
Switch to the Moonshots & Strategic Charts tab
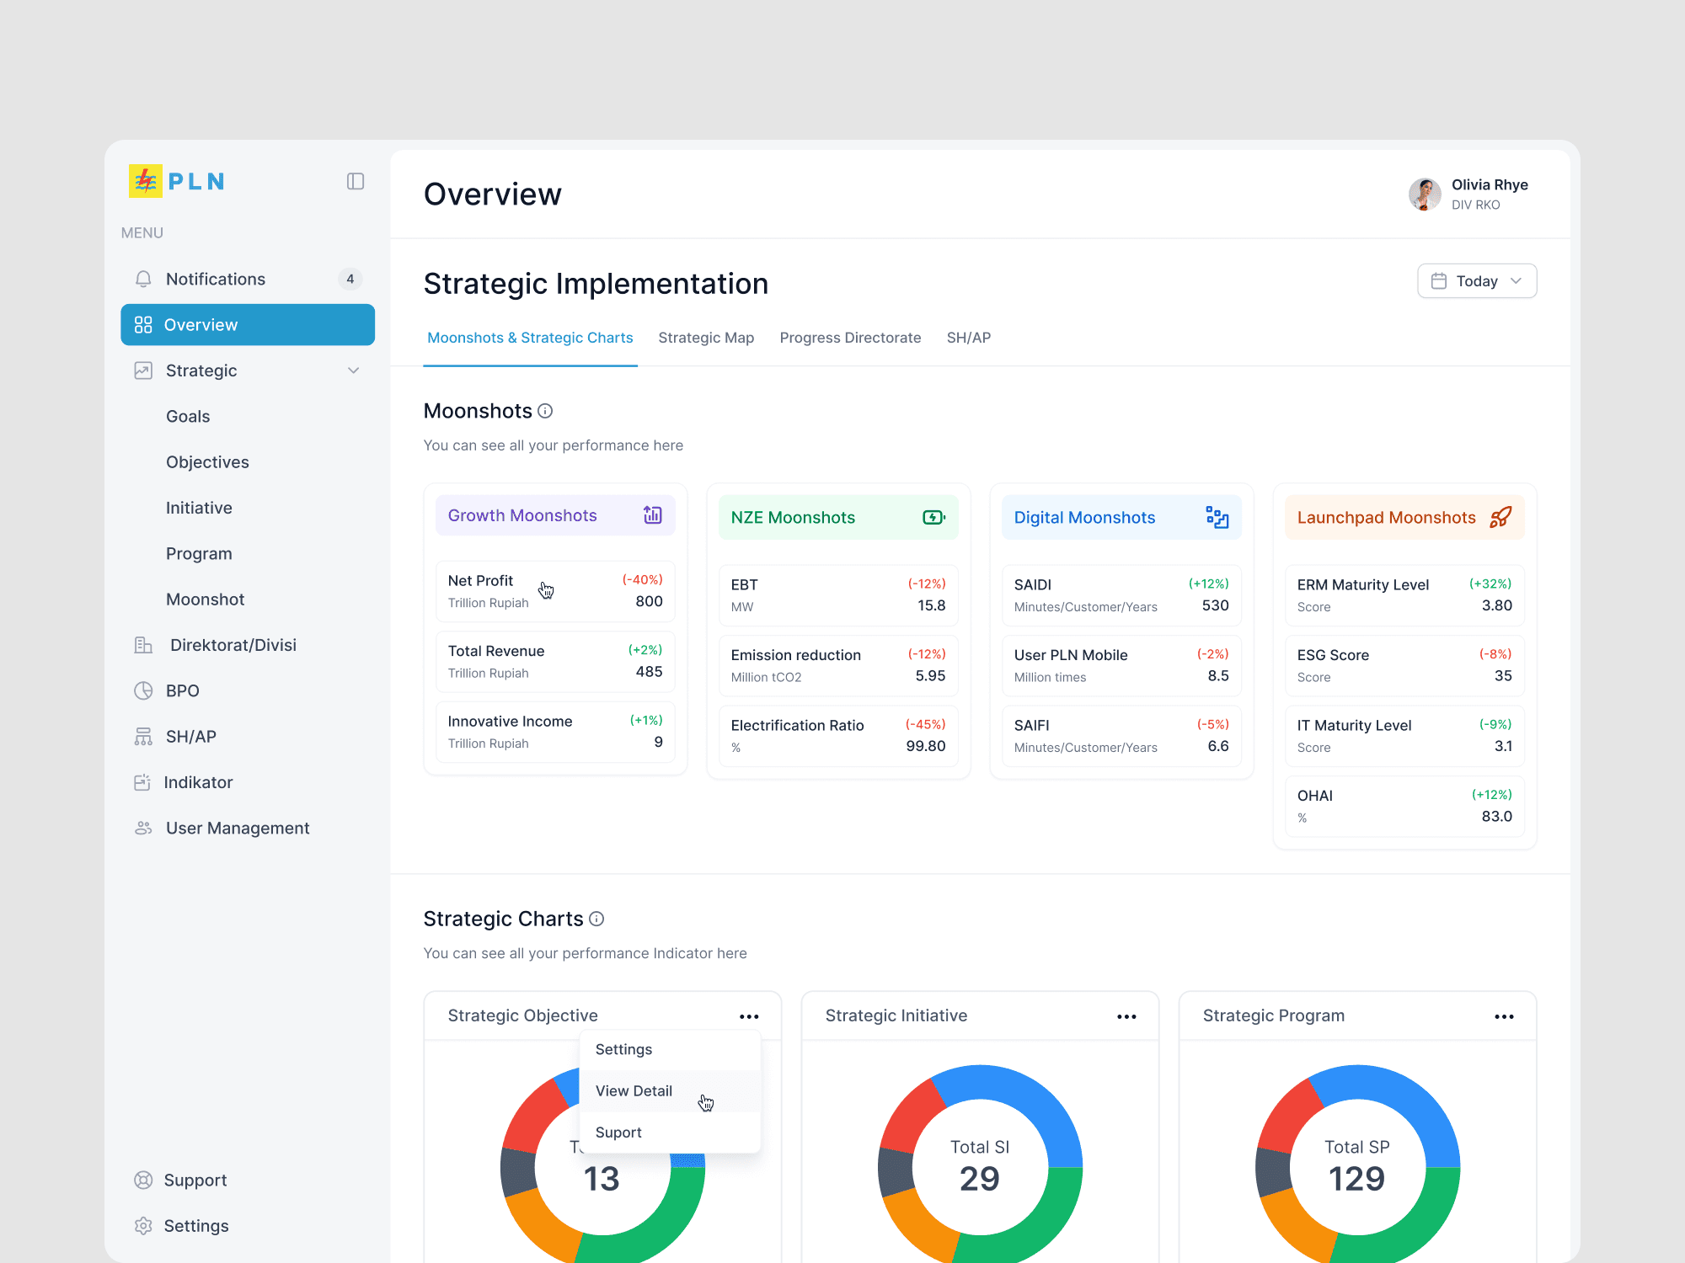point(530,338)
